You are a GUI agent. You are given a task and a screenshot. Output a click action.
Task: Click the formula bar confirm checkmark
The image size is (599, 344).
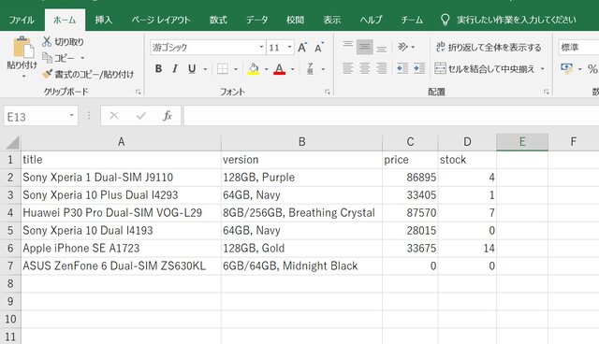pyautogui.click(x=141, y=115)
